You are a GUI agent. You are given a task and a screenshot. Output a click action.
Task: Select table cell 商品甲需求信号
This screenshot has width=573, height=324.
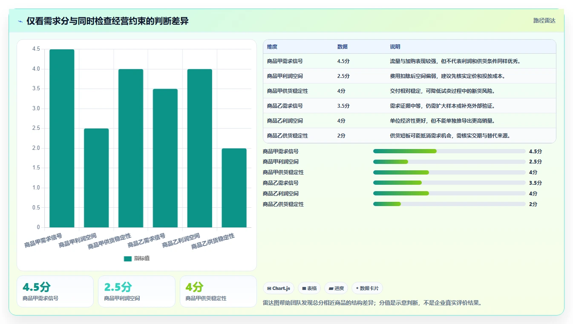click(x=285, y=61)
